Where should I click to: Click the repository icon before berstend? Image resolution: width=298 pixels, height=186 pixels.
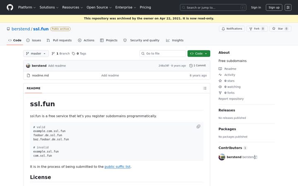(8, 29)
